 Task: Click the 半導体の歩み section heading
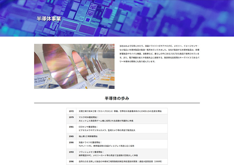click(x=117, y=98)
